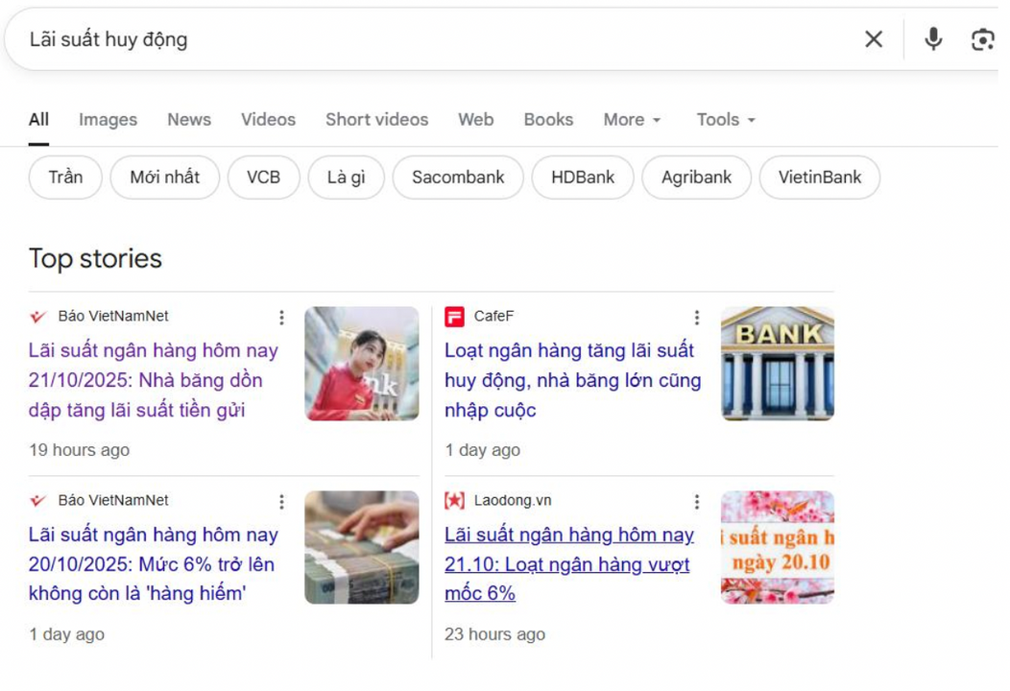
Task: Open three-dot menu for VietNamNet 20/10/2025 story
Action: click(281, 501)
